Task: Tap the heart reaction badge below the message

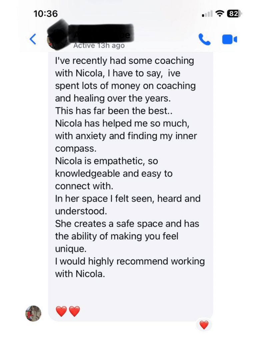Action: click(204, 324)
